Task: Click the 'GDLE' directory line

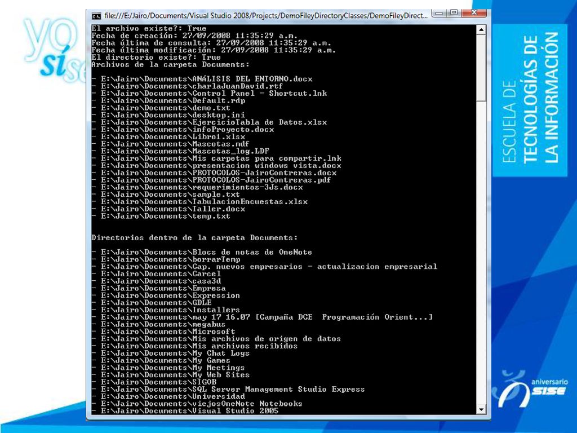Action: click(152, 303)
